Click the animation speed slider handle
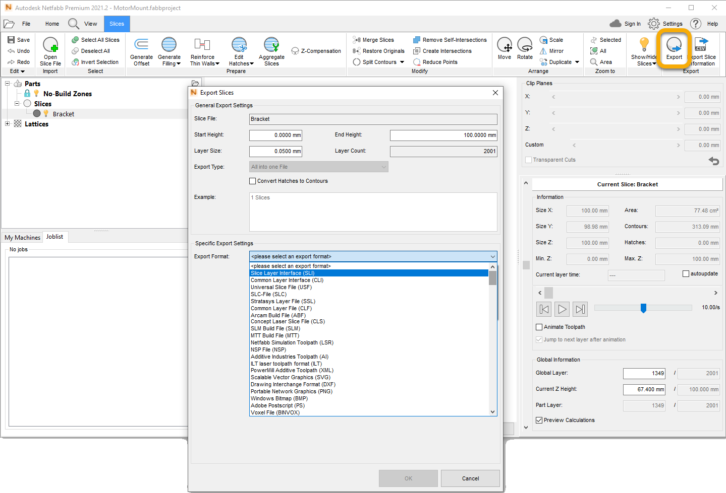The height and width of the screenshot is (493, 726). pyautogui.click(x=643, y=308)
